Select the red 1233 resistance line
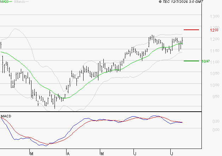 pos(191,30)
